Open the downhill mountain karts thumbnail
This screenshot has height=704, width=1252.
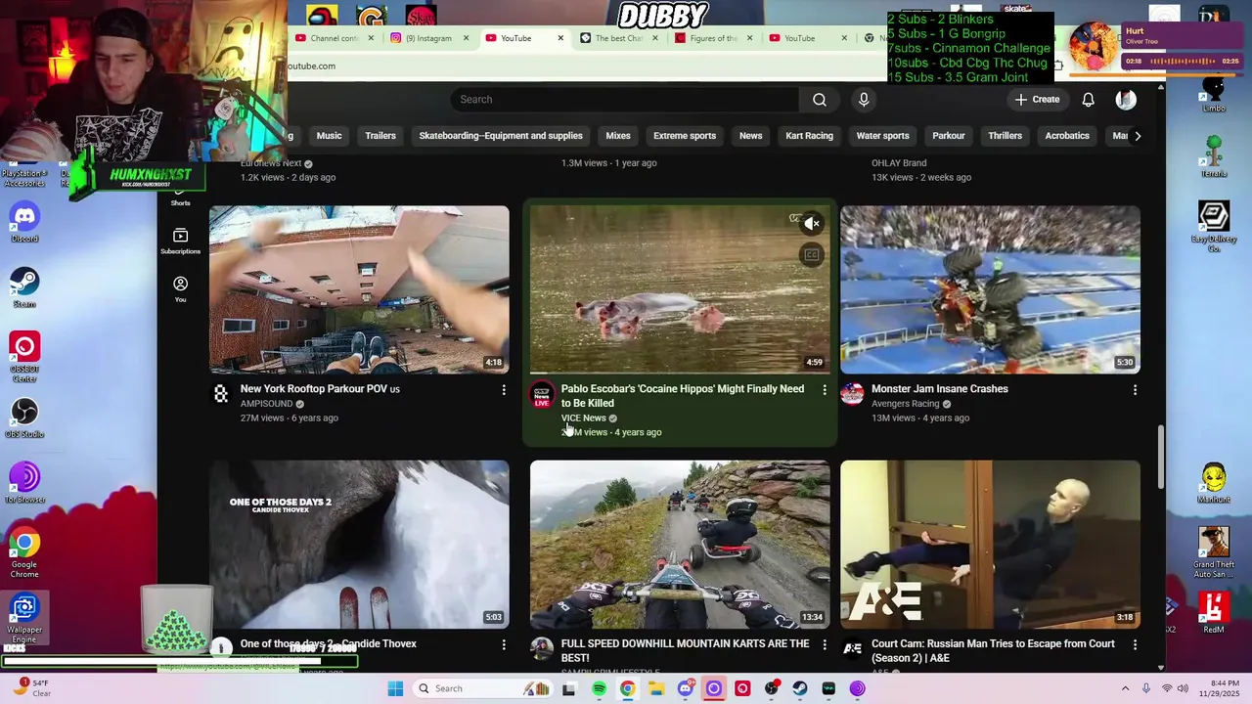point(680,545)
